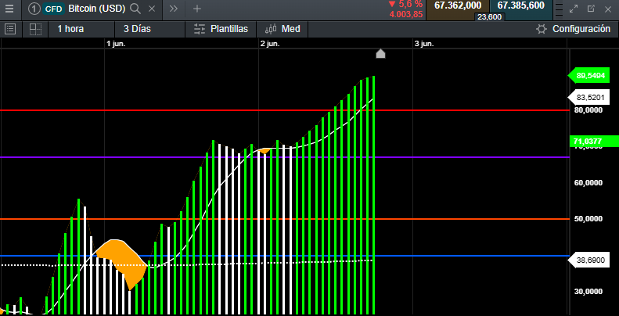Close the Bitcoin (USD) tab
Screen dimensions: 619x316
(152, 9)
